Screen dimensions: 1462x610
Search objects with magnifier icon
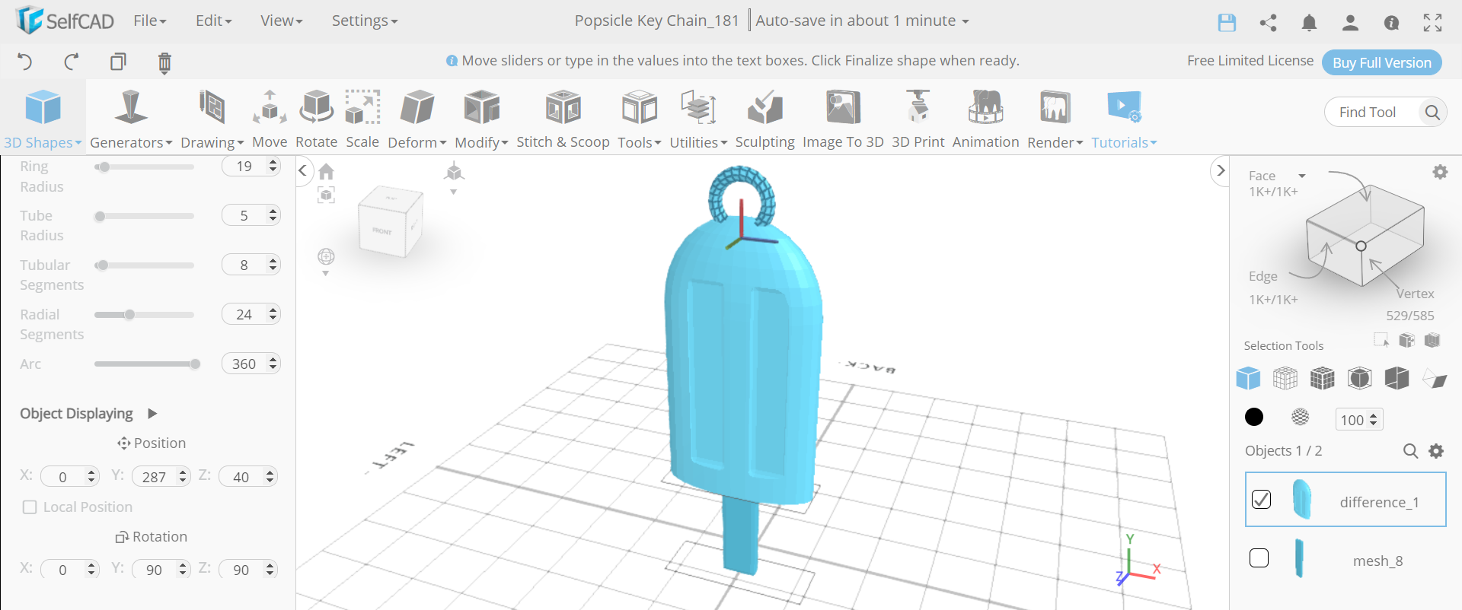point(1410,451)
